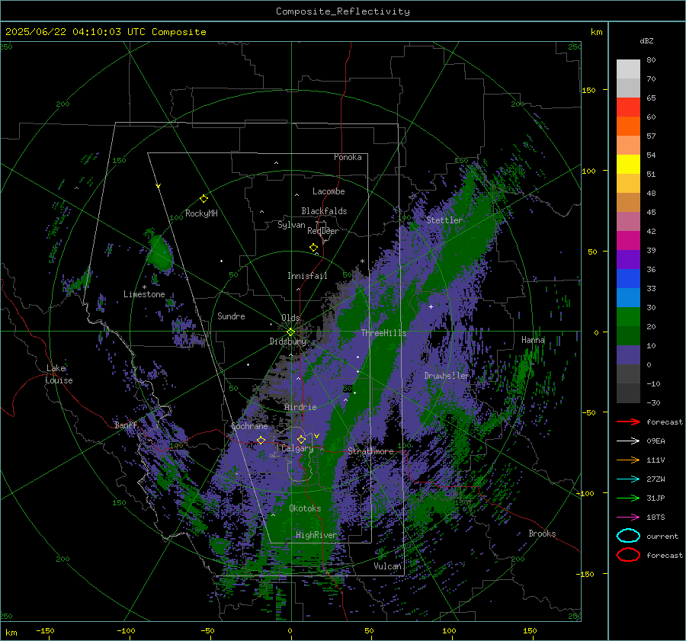Click the Lacombe city label
686x641 pixels.
click(329, 191)
